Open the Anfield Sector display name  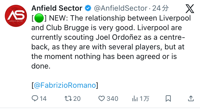coord(57,8)
